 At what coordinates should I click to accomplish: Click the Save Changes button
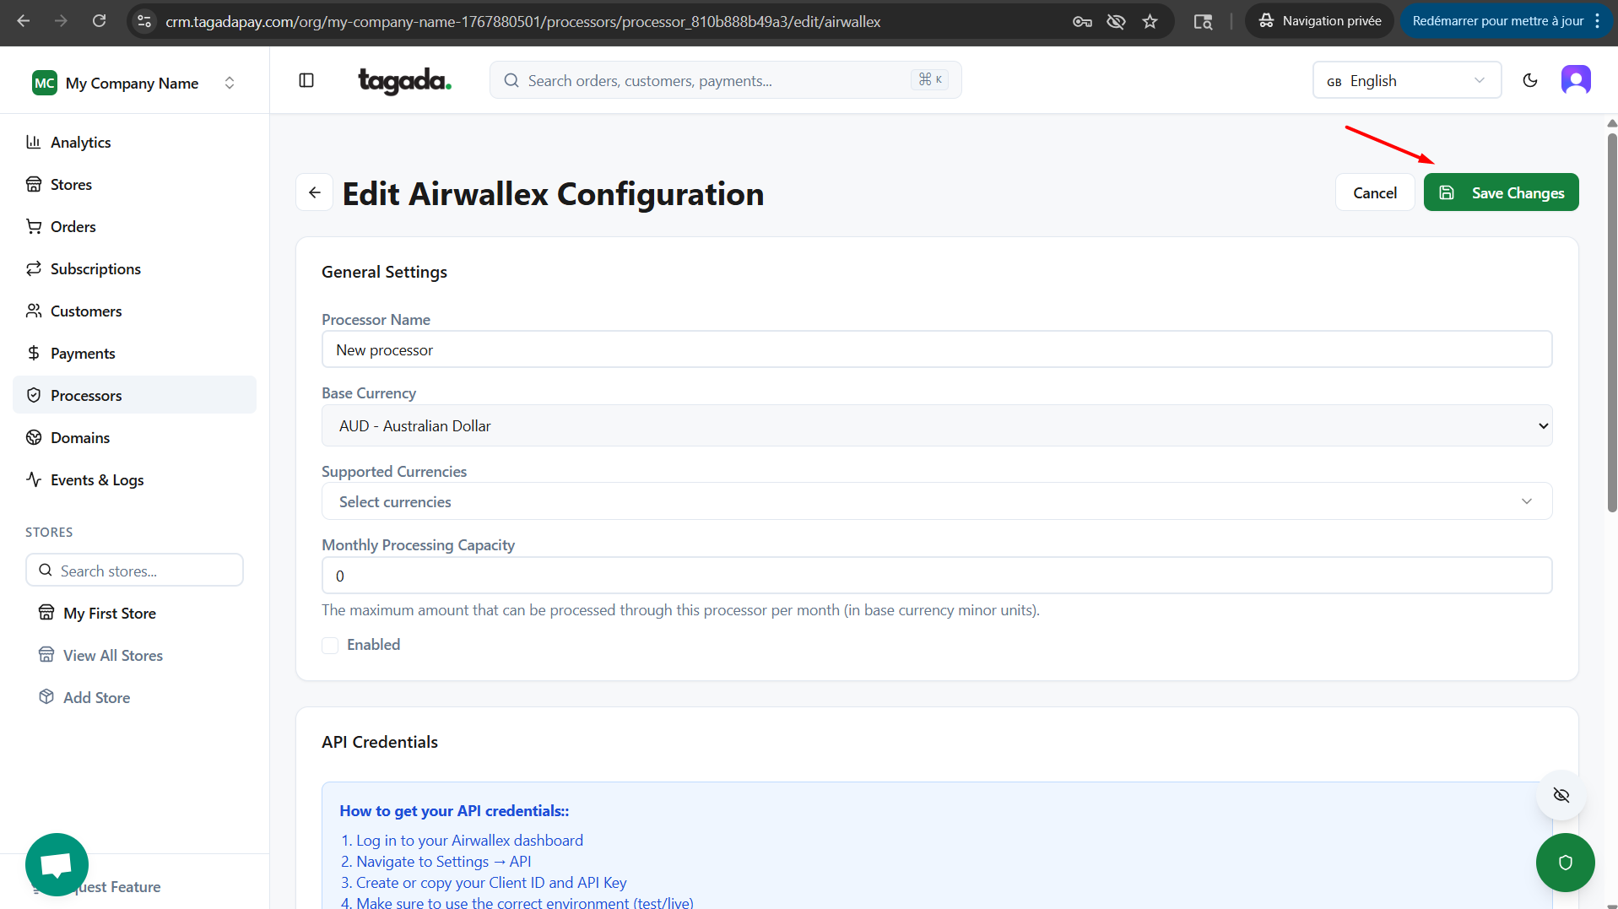[1501, 192]
